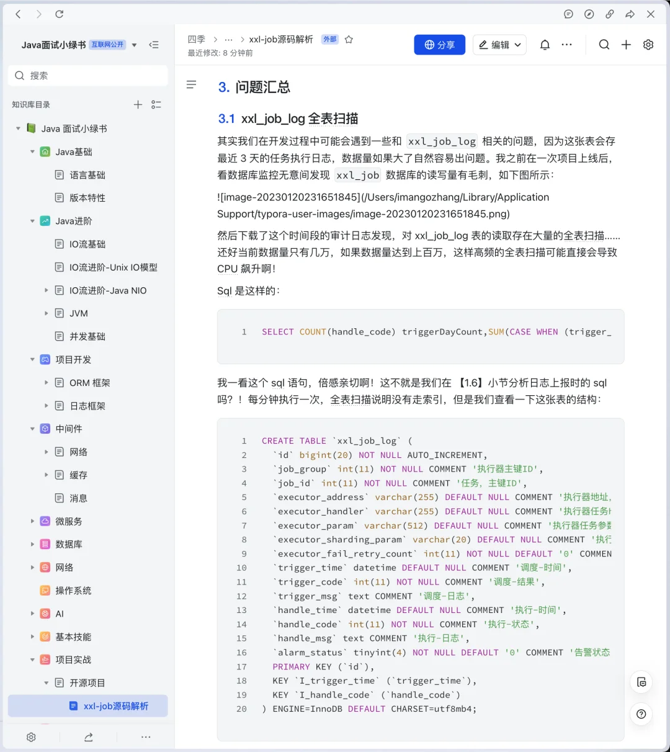Reload the page with the refresh icon

point(60,14)
